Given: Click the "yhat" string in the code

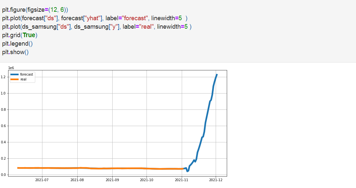Looking at the screenshot, I should pos(93,18).
